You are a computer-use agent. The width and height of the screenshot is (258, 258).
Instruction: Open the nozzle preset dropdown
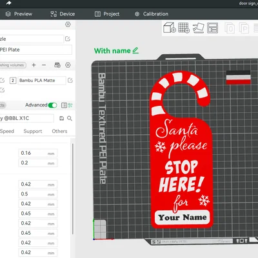point(32,39)
